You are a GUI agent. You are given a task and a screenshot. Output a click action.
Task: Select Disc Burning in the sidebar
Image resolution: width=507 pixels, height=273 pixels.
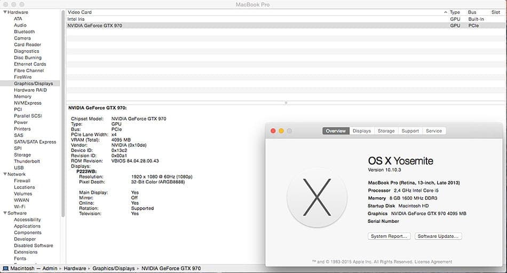(x=28, y=57)
